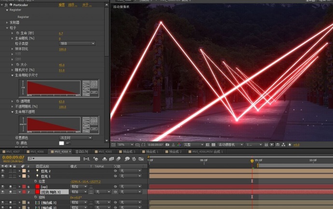The width and height of the screenshot is (333, 209).
Task: Click the fx icon next to Particular effect
Action: pyautogui.click(x=6, y=4)
